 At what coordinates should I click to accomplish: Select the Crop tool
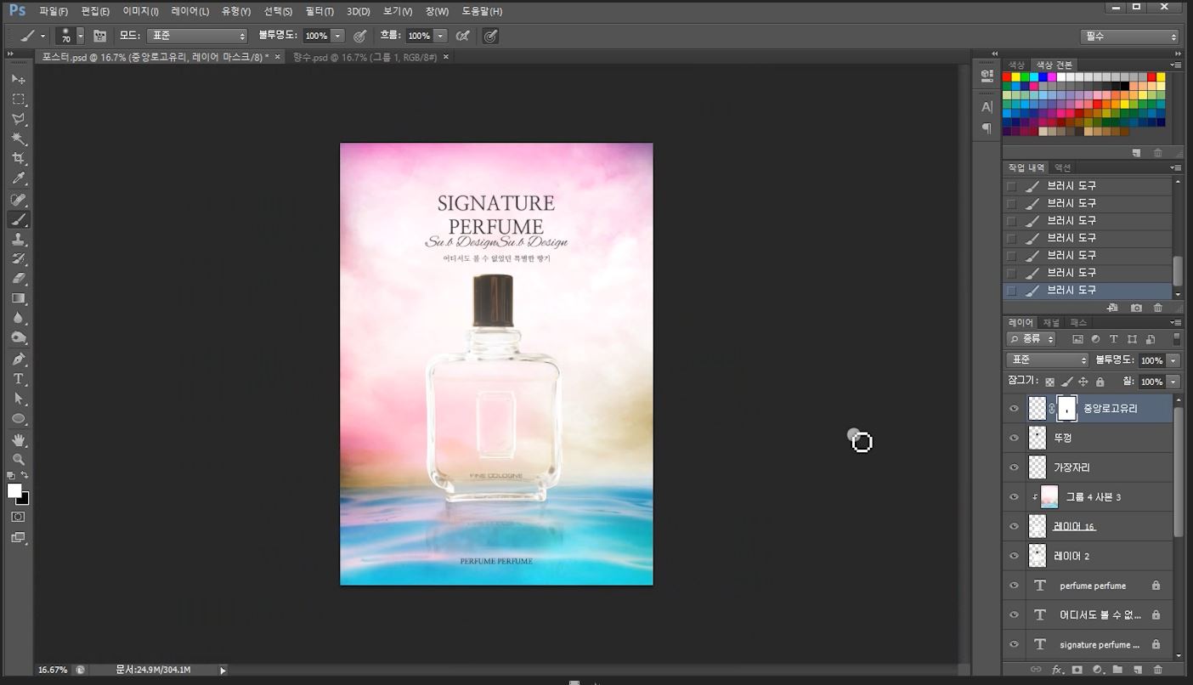pos(19,159)
